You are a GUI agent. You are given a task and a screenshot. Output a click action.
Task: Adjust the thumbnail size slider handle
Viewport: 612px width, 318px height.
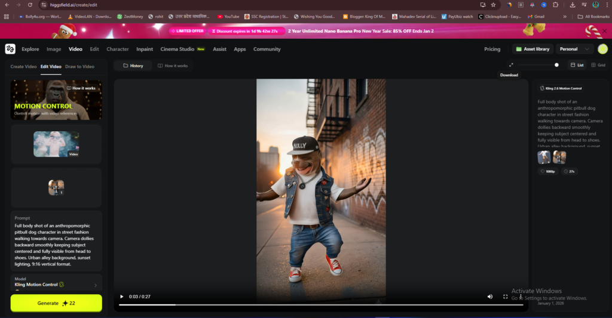556,65
